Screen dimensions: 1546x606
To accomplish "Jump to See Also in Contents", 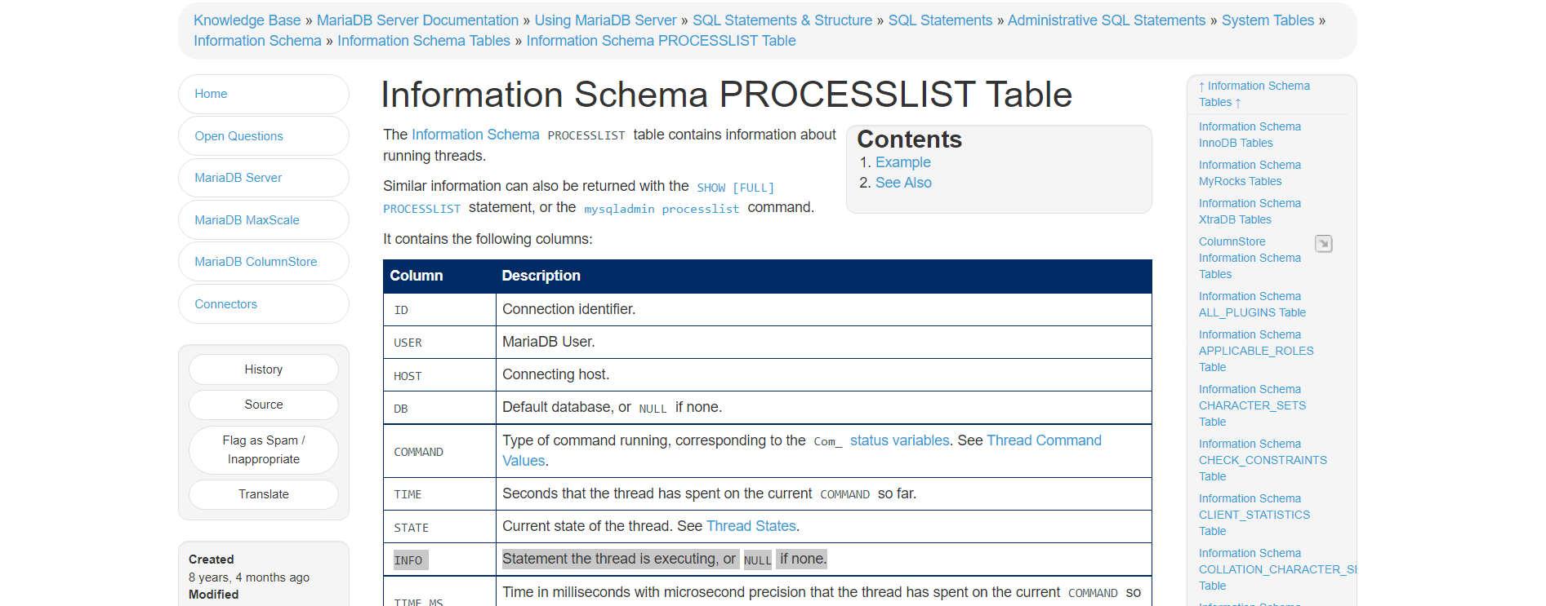I will (x=903, y=183).
